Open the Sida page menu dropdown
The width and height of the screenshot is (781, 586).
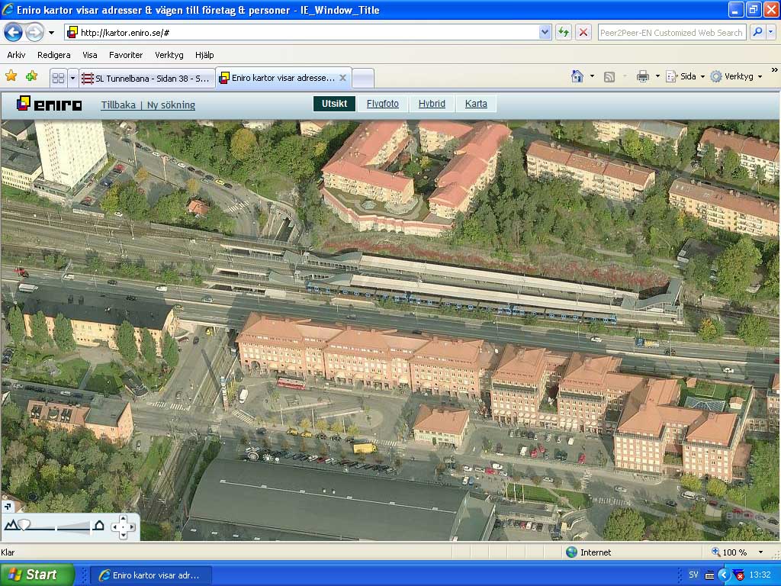point(686,76)
